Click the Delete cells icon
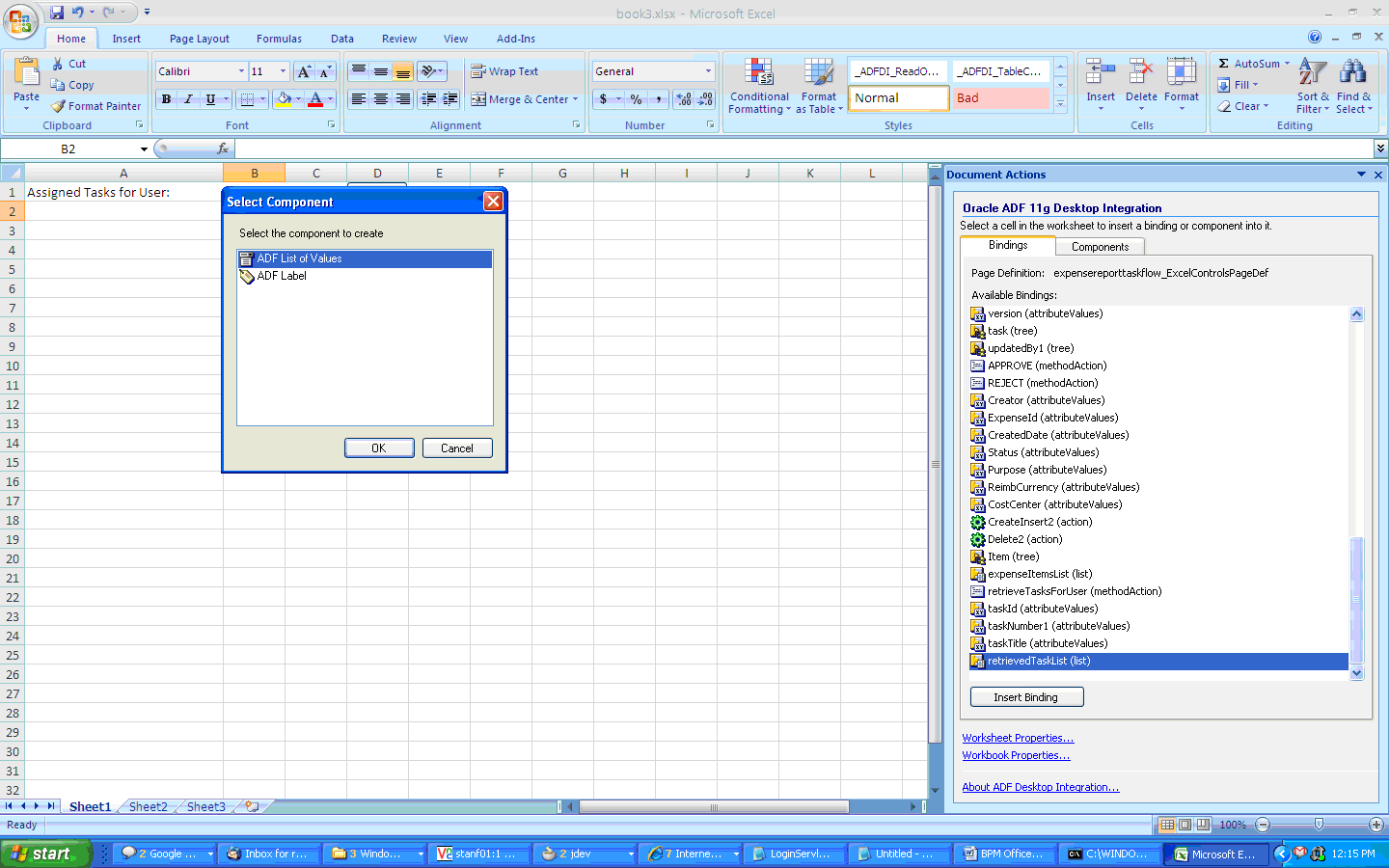Image resolution: width=1389 pixels, height=868 pixels. click(1141, 73)
